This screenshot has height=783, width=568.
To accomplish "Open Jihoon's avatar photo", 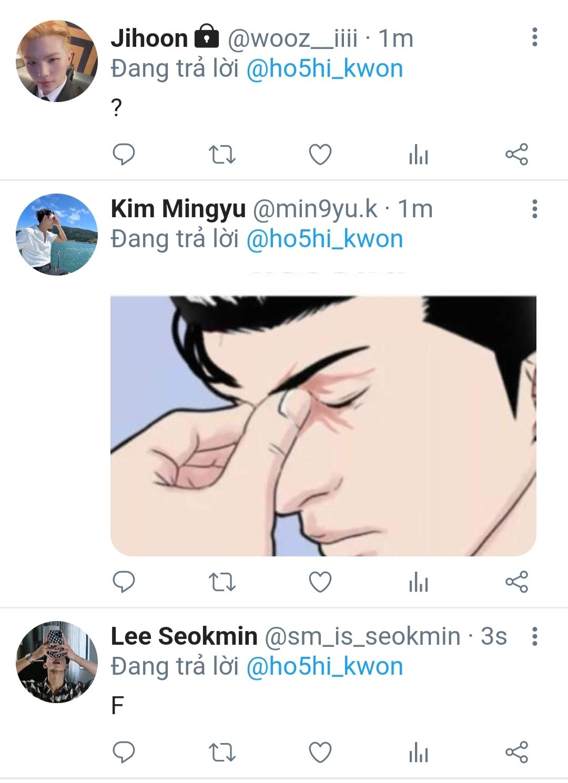I will click(57, 61).
